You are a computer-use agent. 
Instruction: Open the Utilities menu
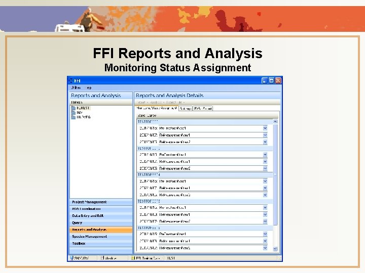[x=76, y=87]
